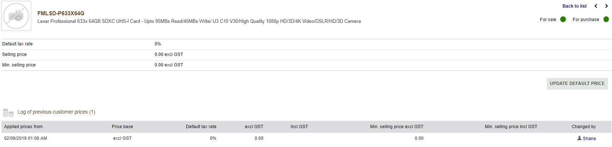Click the coins icon beside price log
The height and width of the screenshot is (147, 612).
8,113
